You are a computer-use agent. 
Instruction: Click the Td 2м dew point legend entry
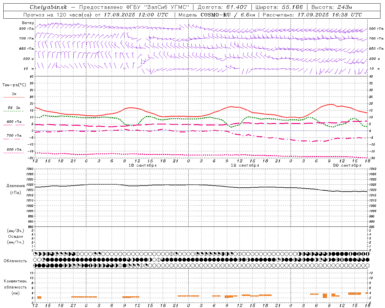click(x=14, y=108)
